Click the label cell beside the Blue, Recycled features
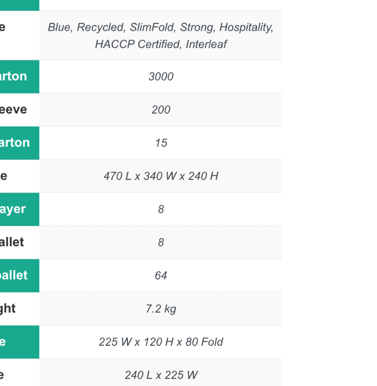Screen dimensions: 377x386 (19, 36)
